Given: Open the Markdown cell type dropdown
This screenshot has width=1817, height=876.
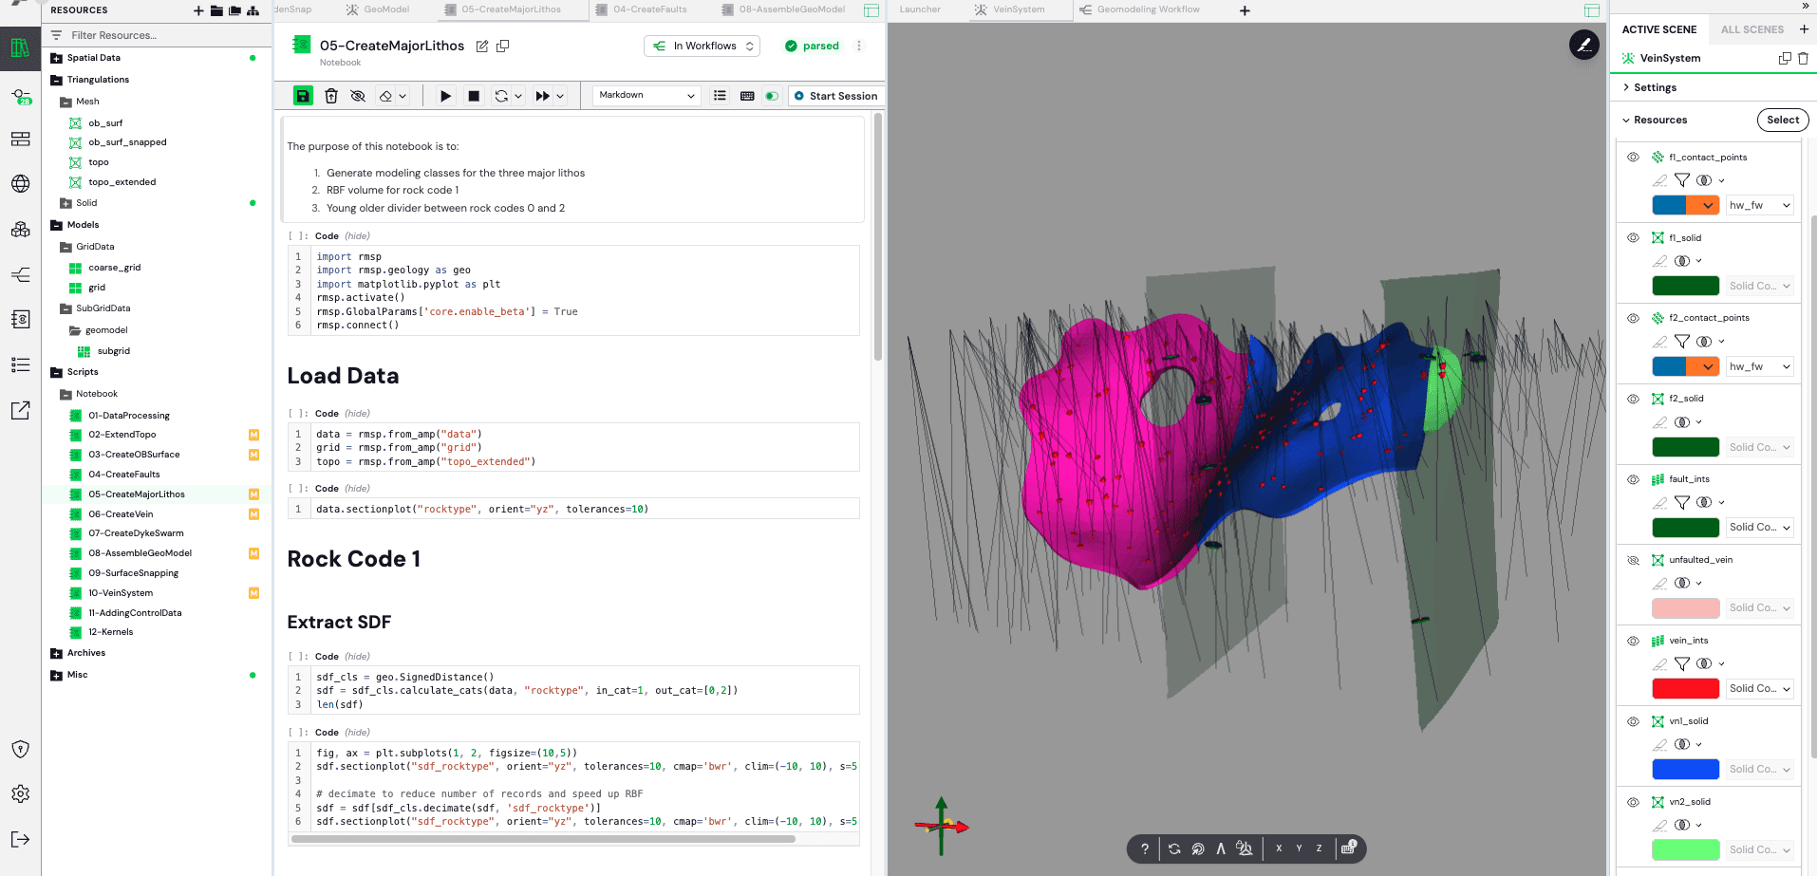Looking at the screenshot, I should [x=646, y=95].
